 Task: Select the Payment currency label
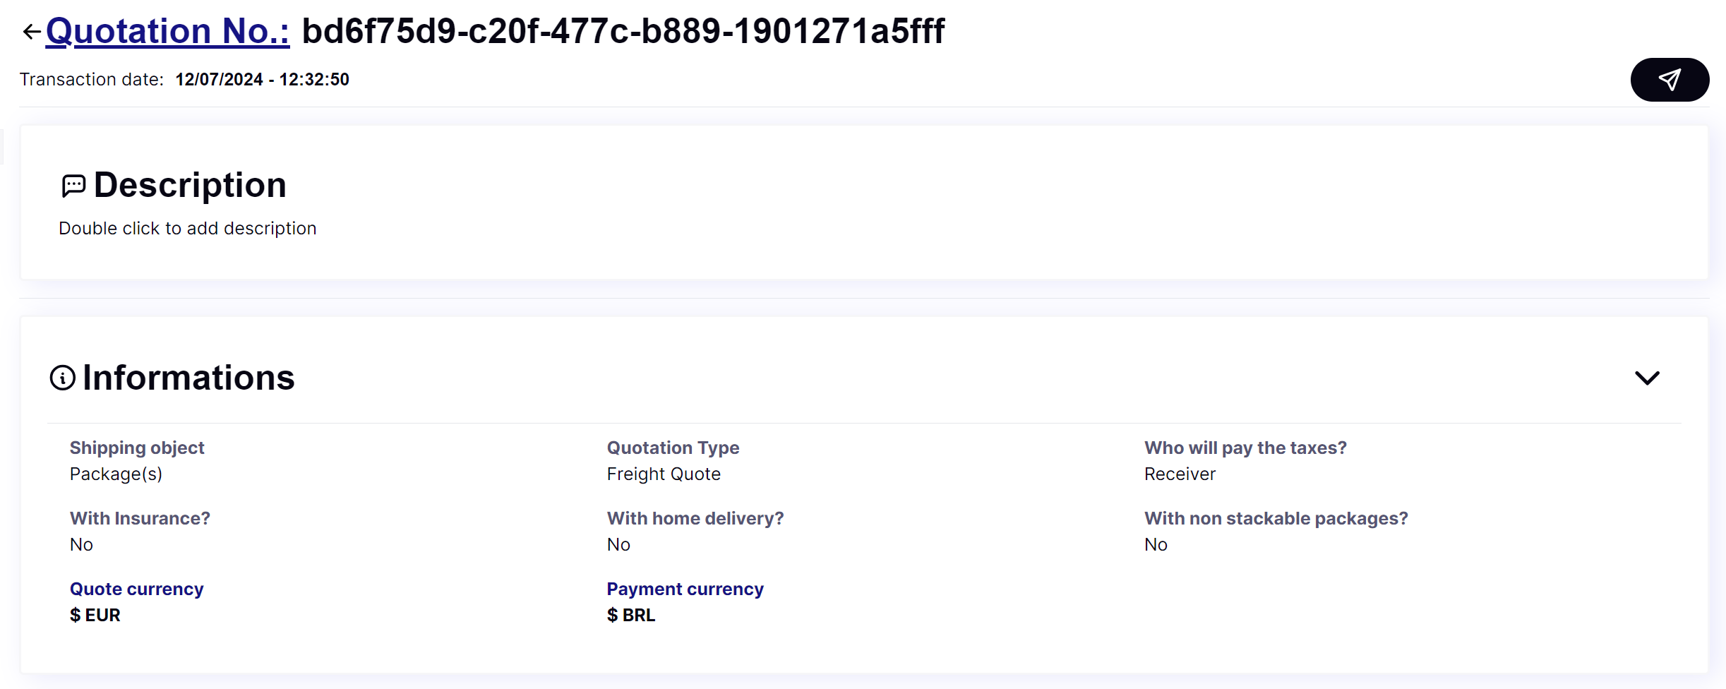pos(685,589)
